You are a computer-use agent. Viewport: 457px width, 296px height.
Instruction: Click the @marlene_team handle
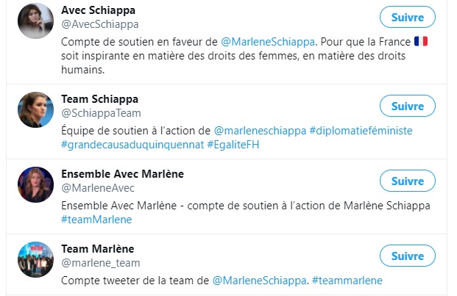[100, 262]
